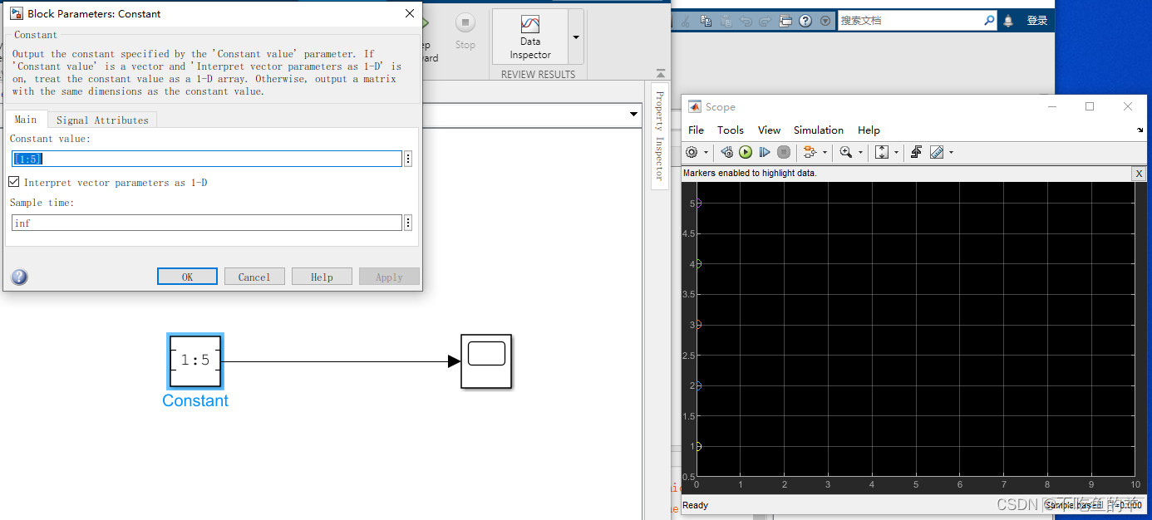Open the Scope Simulation menu
Image resolution: width=1152 pixels, height=520 pixels.
[x=819, y=130]
